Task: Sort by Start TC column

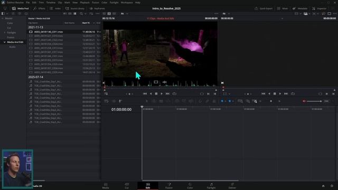Action: [86, 23]
